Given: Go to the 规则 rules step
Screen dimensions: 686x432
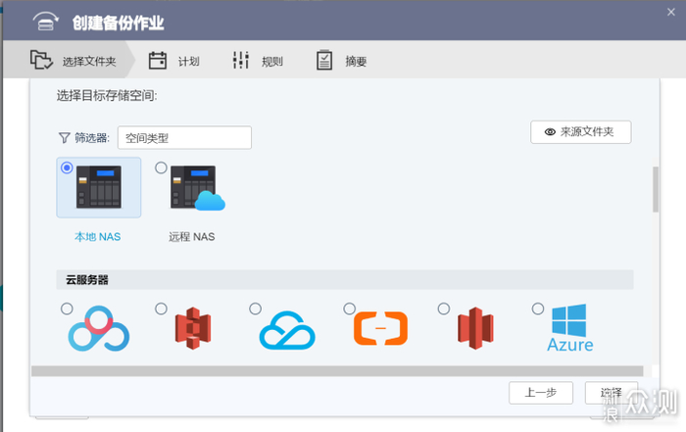Looking at the screenshot, I should tap(258, 61).
